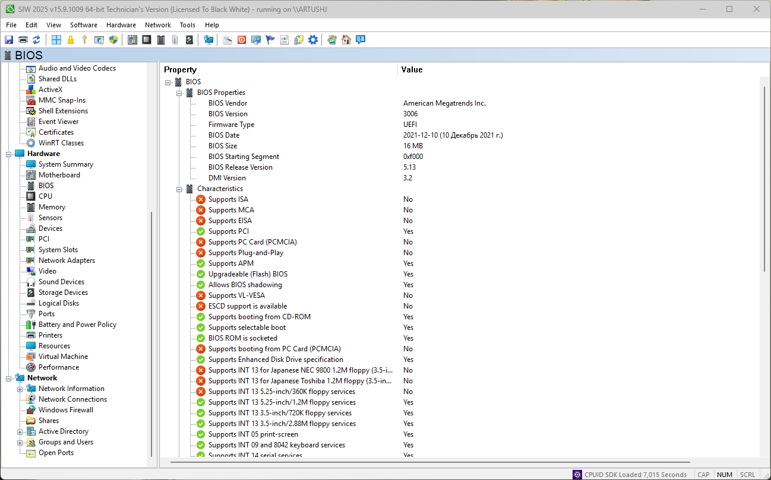The width and height of the screenshot is (771, 480).
Task: Click the Print toolbar icon
Action: [x=23, y=40]
